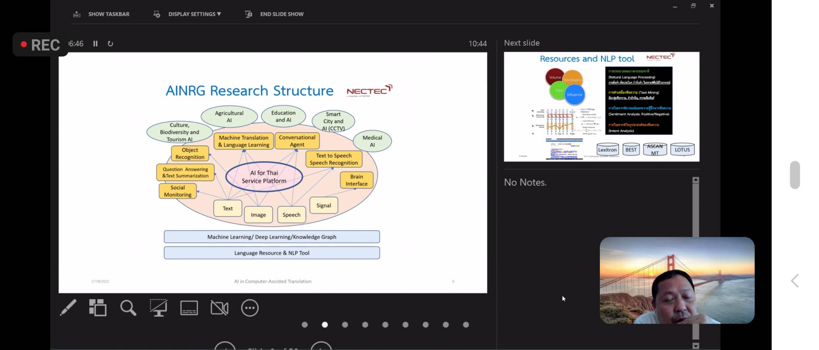The height and width of the screenshot is (350, 819).
Task: Click the NECTEC logo on current slide
Action: pos(369,90)
